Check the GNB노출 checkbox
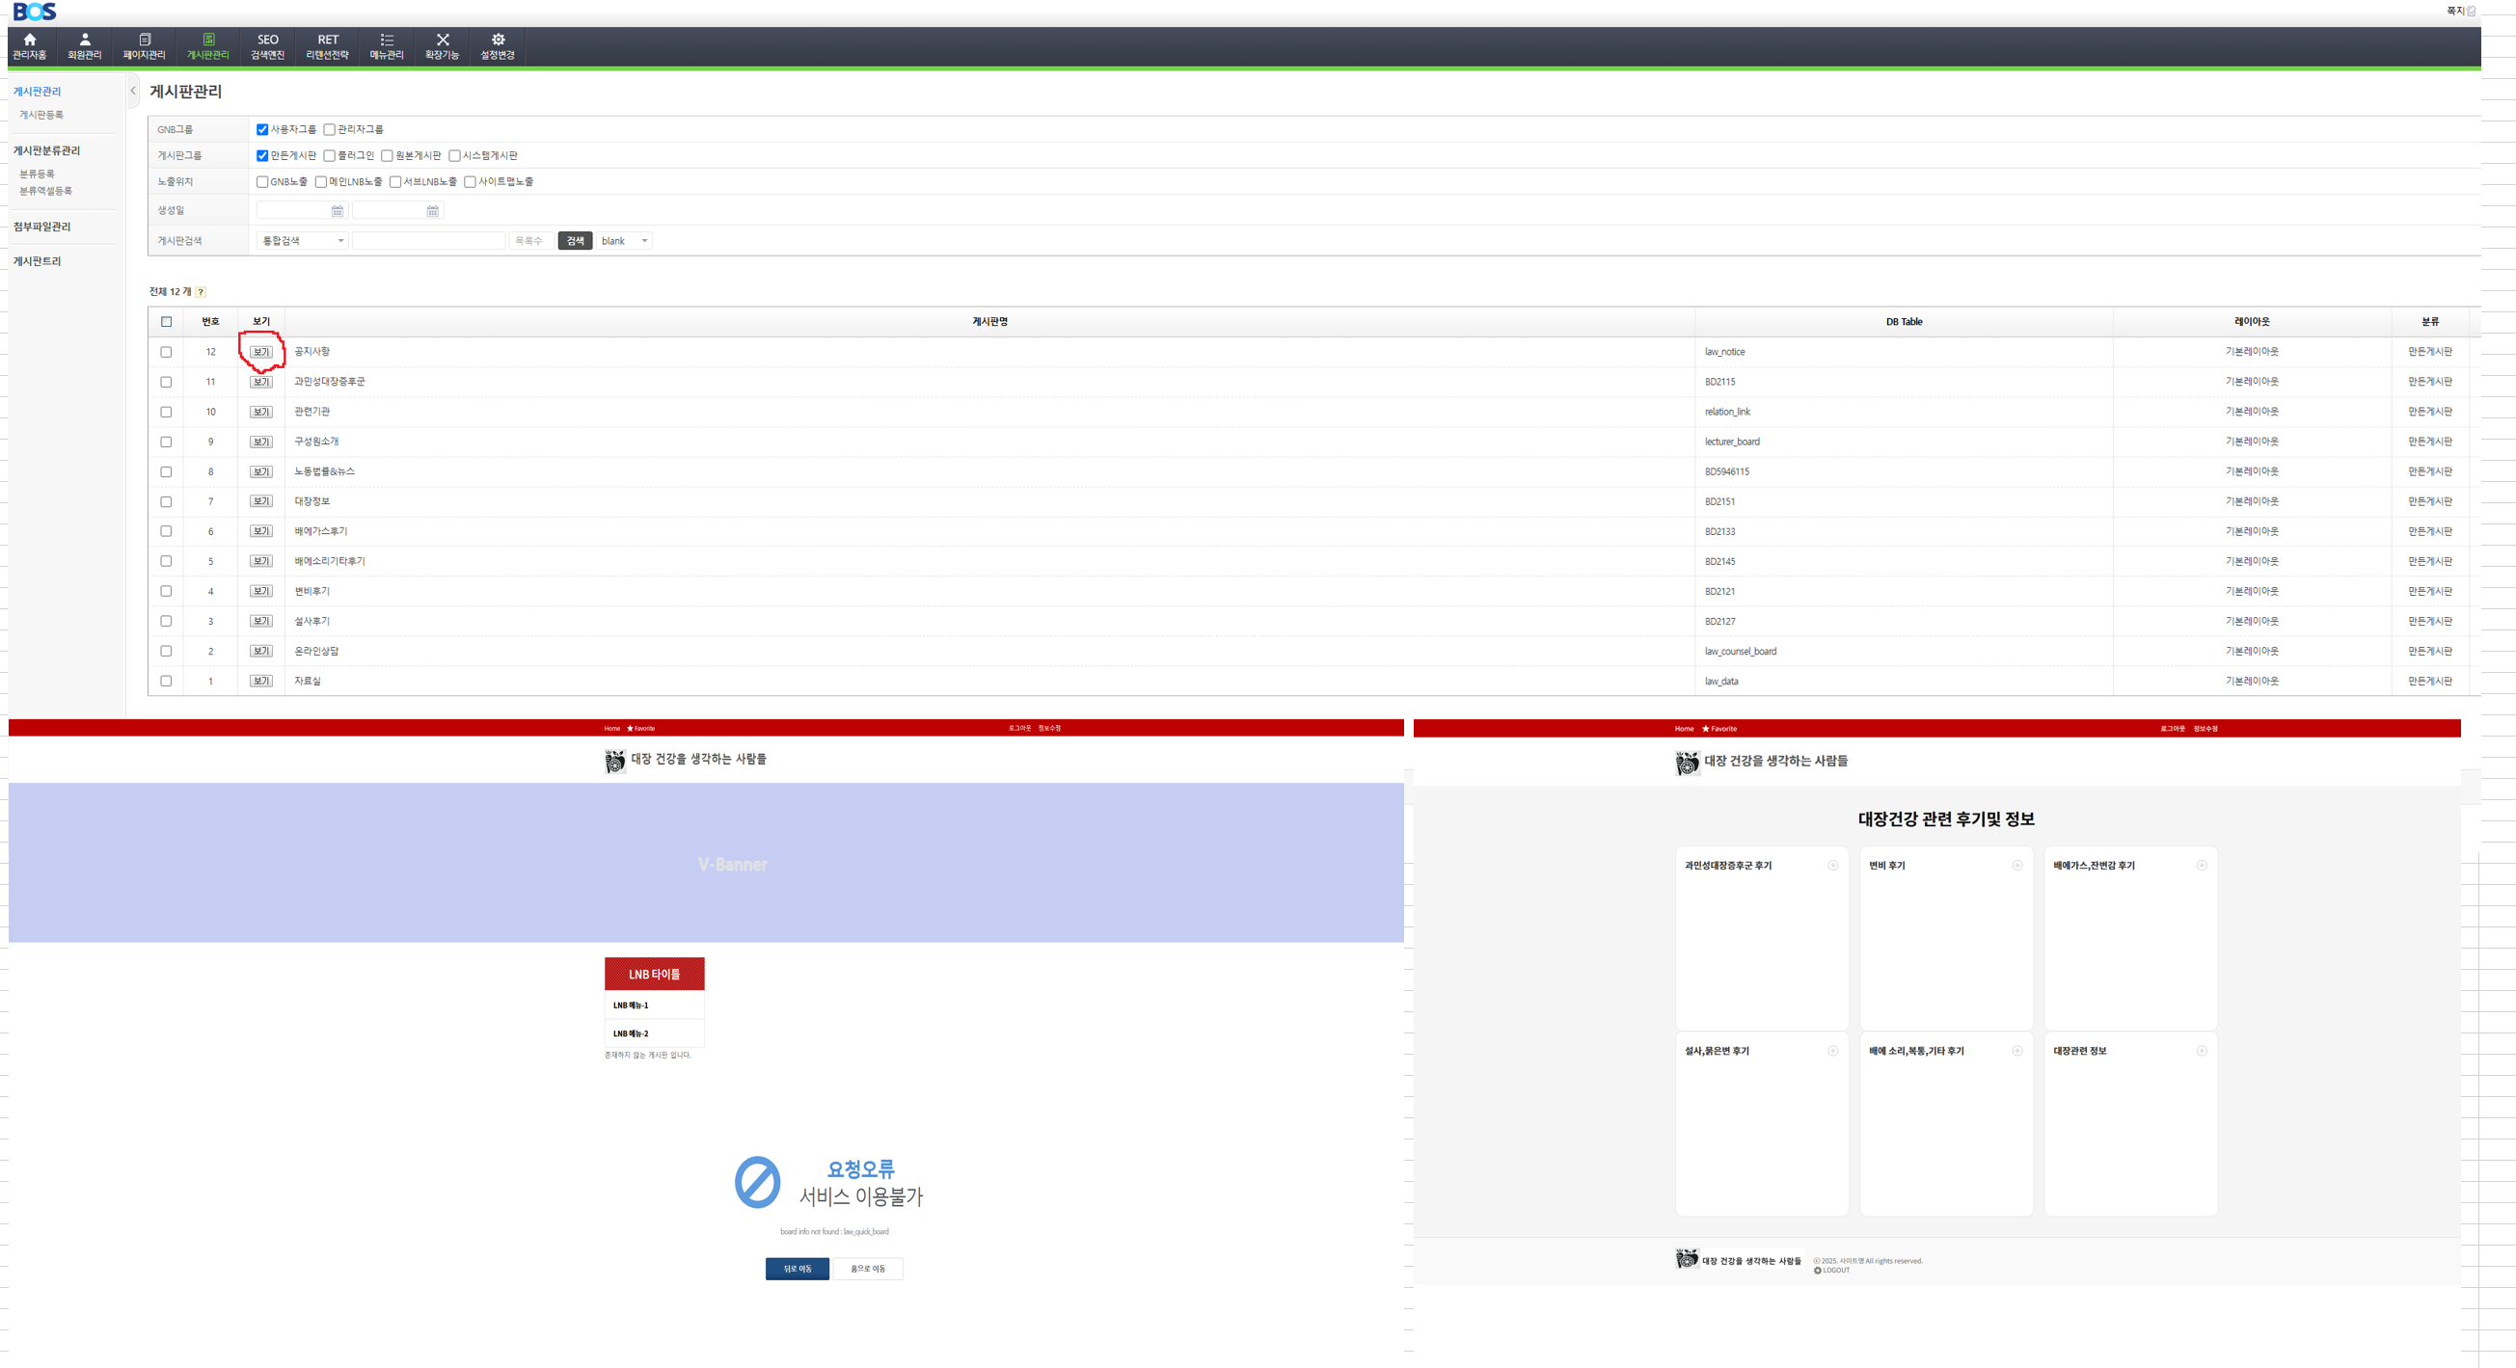The height and width of the screenshot is (1368, 2516). (261, 182)
